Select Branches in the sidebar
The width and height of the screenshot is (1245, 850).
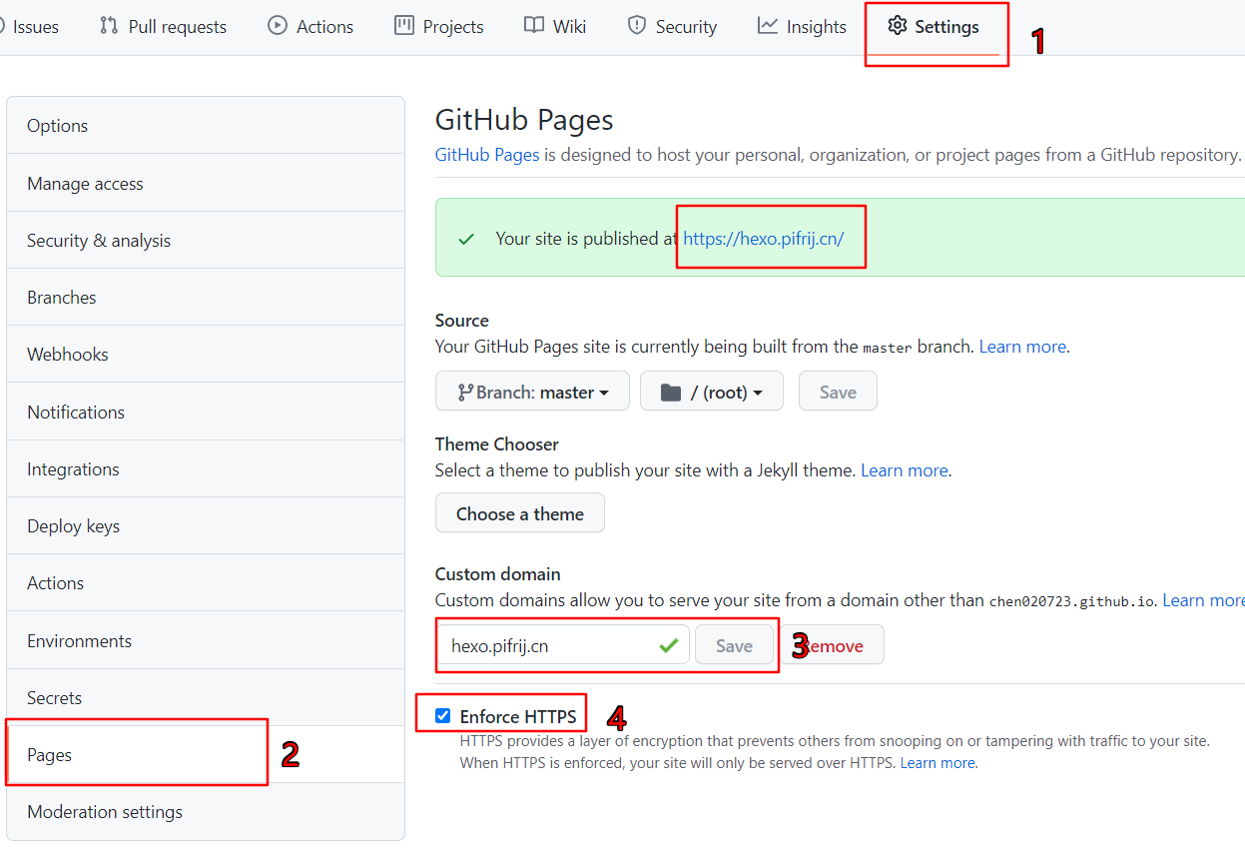click(x=206, y=297)
